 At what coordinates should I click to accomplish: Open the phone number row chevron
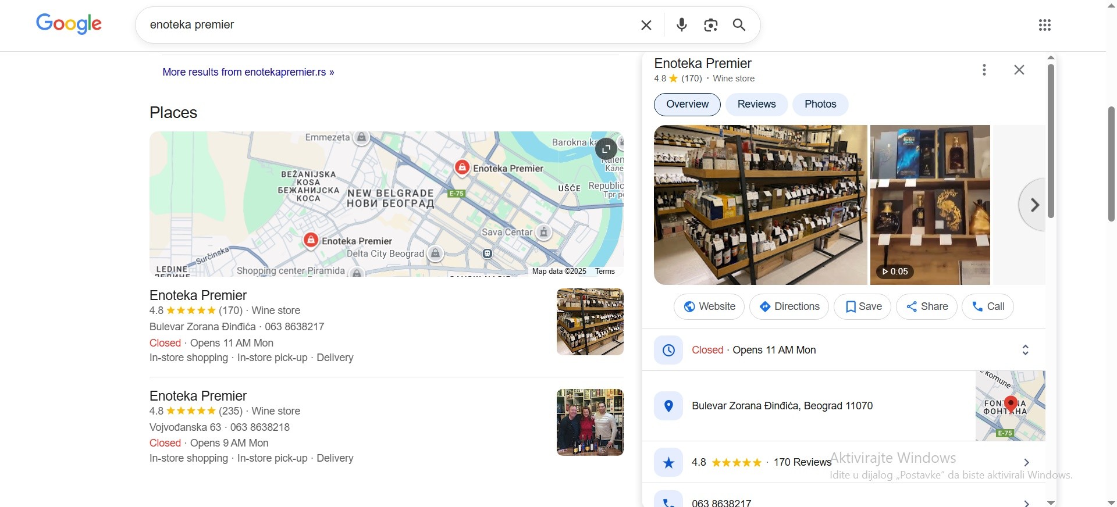pyautogui.click(x=1027, y=503)
